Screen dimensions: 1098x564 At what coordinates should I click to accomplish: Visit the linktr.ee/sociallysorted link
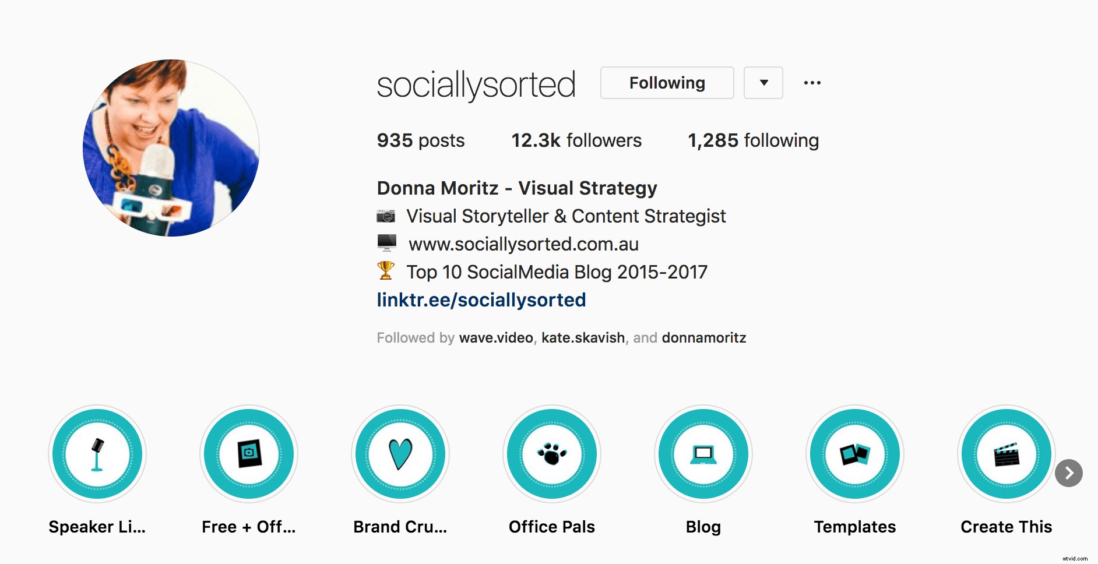coord(481,299)
